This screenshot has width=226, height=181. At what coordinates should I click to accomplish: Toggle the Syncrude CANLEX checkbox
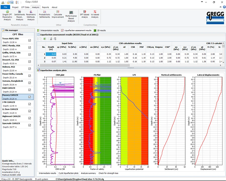(x=30, y=125)
